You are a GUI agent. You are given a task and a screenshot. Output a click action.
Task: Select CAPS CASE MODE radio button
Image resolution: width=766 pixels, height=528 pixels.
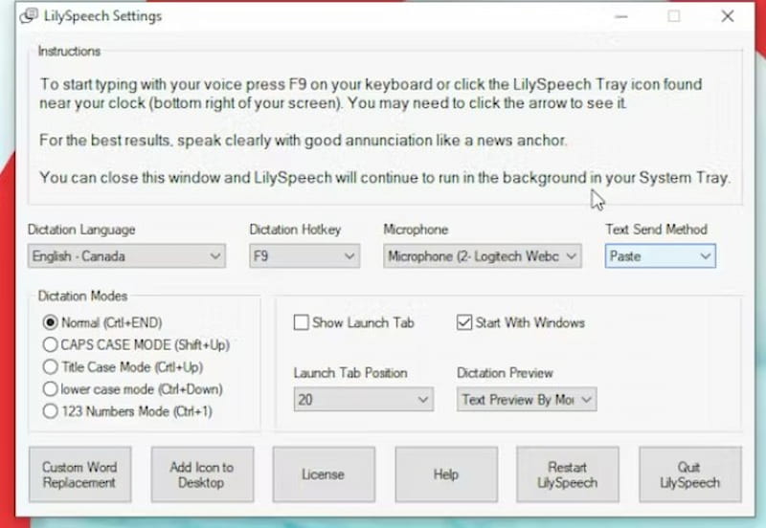50,344
